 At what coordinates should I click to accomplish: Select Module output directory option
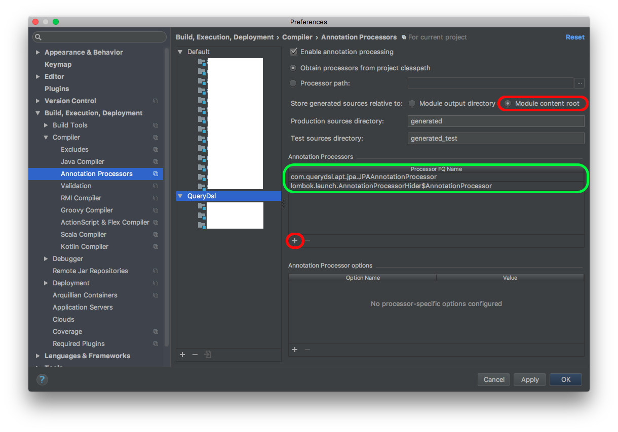point(412,103)
